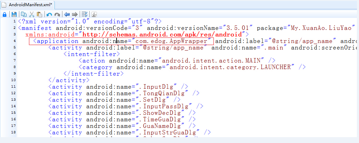Click line number 7 in gutter
Viewport: 359px width, 143px height.
tap(14, 60)
